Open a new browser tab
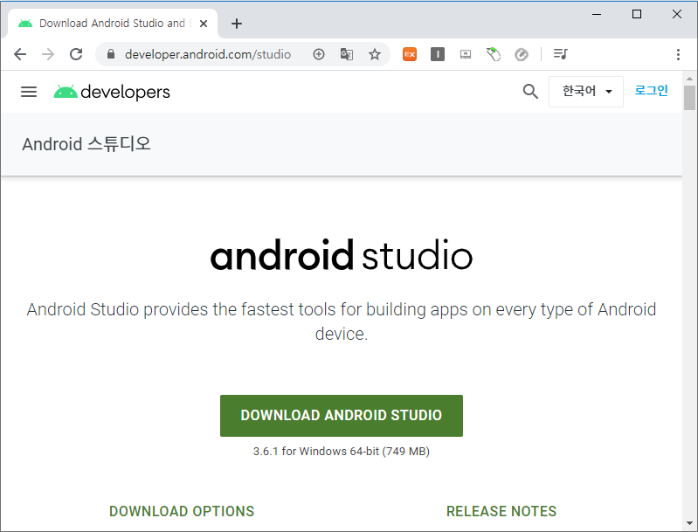This screenshot has width=698, height=532. click(237, 24)
